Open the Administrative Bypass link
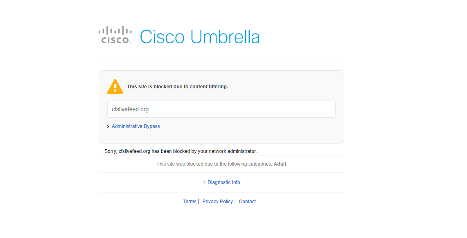This screenshot has height=238, width=467. 136,126
